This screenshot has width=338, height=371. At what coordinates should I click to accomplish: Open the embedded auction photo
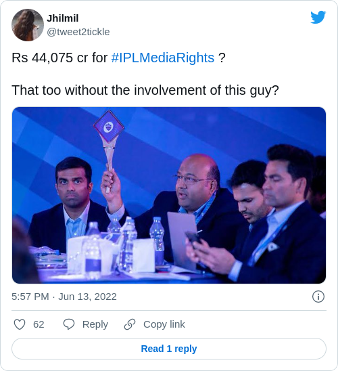click(x=169, y=195)
